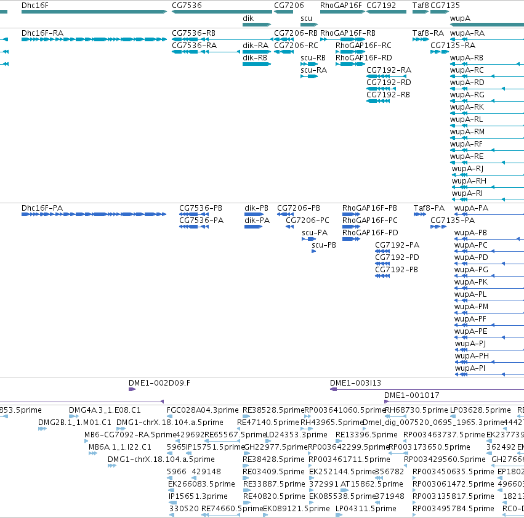
Task: Select the CG7206-RB transcript label
Action: click(x=296, y=33)
